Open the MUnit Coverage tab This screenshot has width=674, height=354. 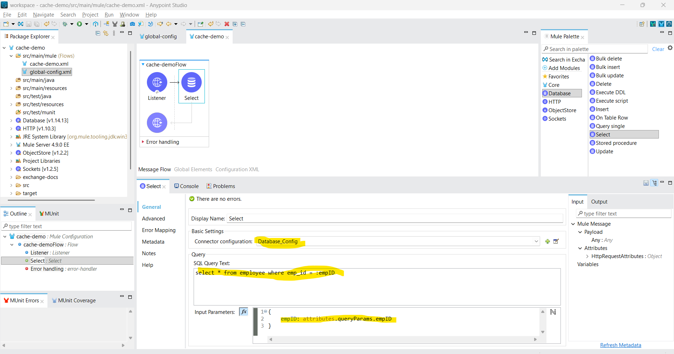click(x=74, y=301)
